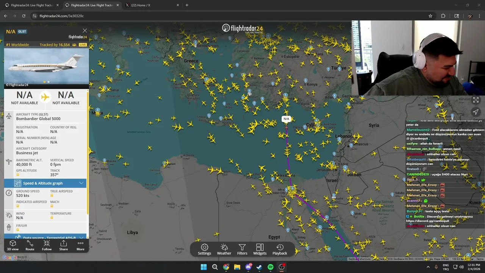Open the Weather layer options
485x273 pixels.
224,249
